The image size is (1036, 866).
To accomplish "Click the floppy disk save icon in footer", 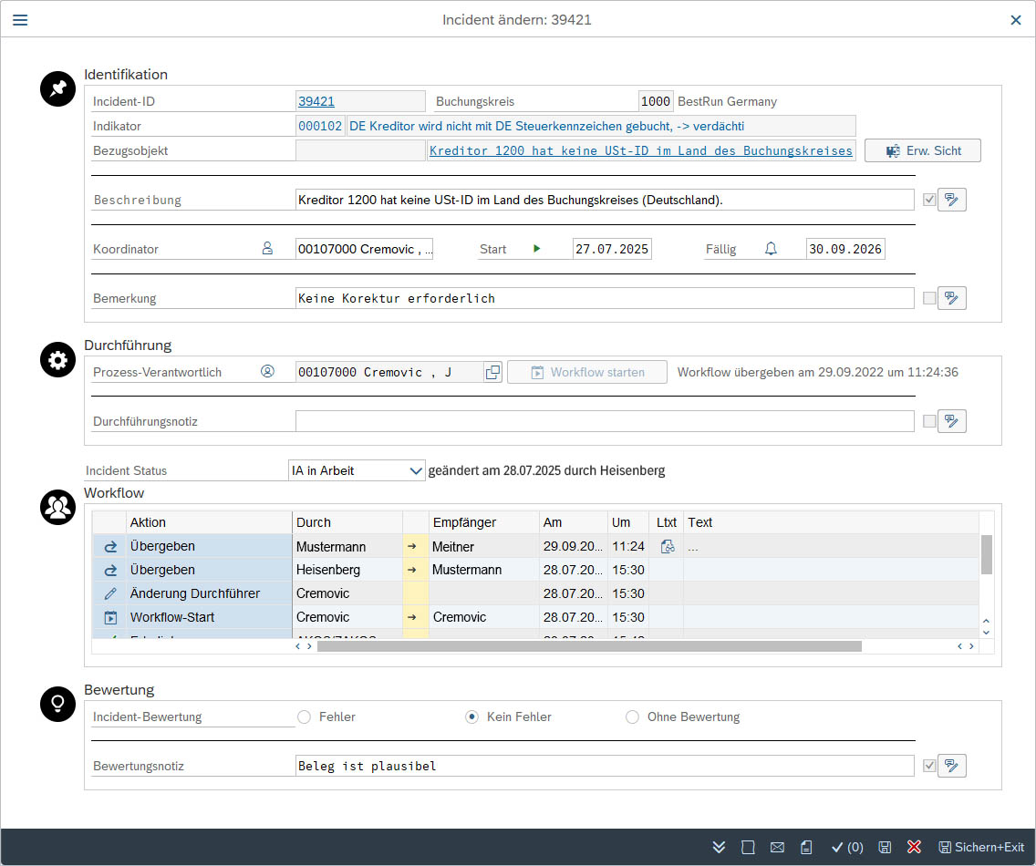I will tap(885, 847).
